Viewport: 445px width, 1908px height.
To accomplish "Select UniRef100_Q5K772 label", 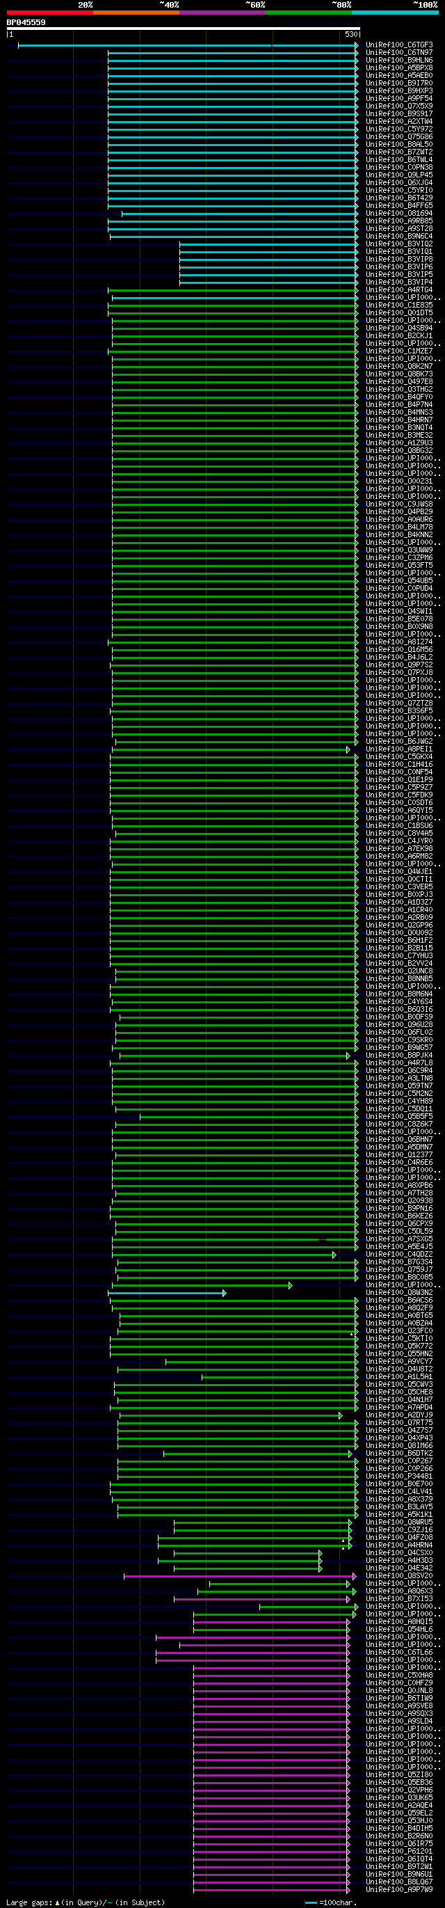I will coord(399,1346).
